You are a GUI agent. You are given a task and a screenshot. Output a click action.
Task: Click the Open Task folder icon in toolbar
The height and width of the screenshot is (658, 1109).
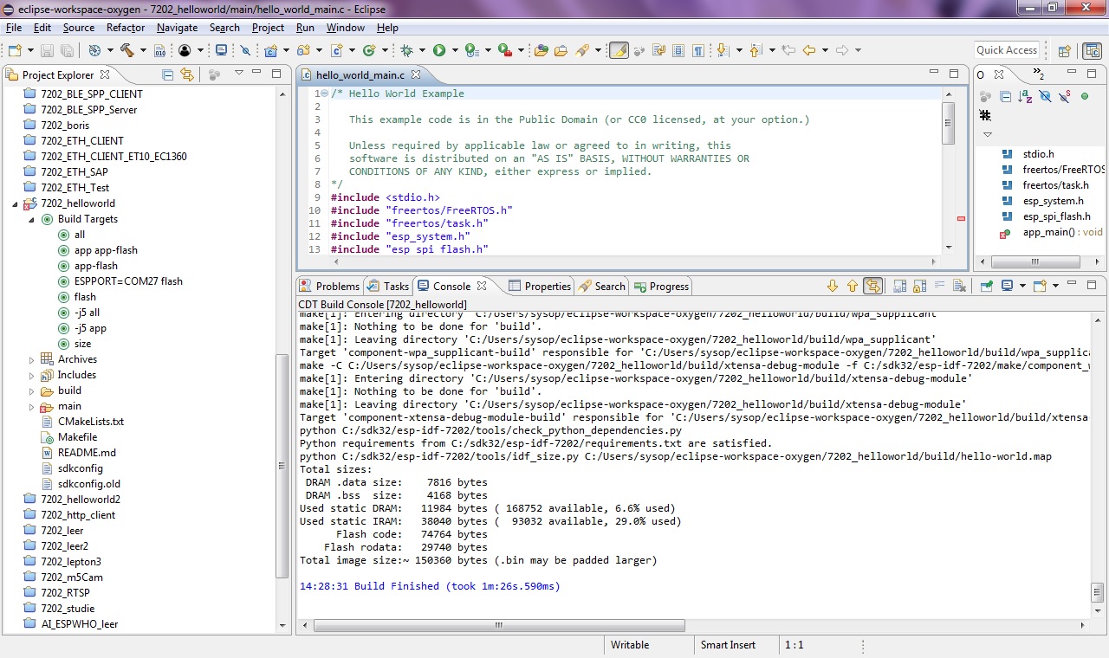(x=561, y=50)
